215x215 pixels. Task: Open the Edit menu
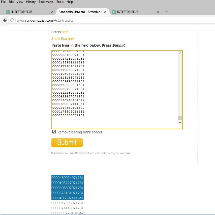tap(11, 2)
